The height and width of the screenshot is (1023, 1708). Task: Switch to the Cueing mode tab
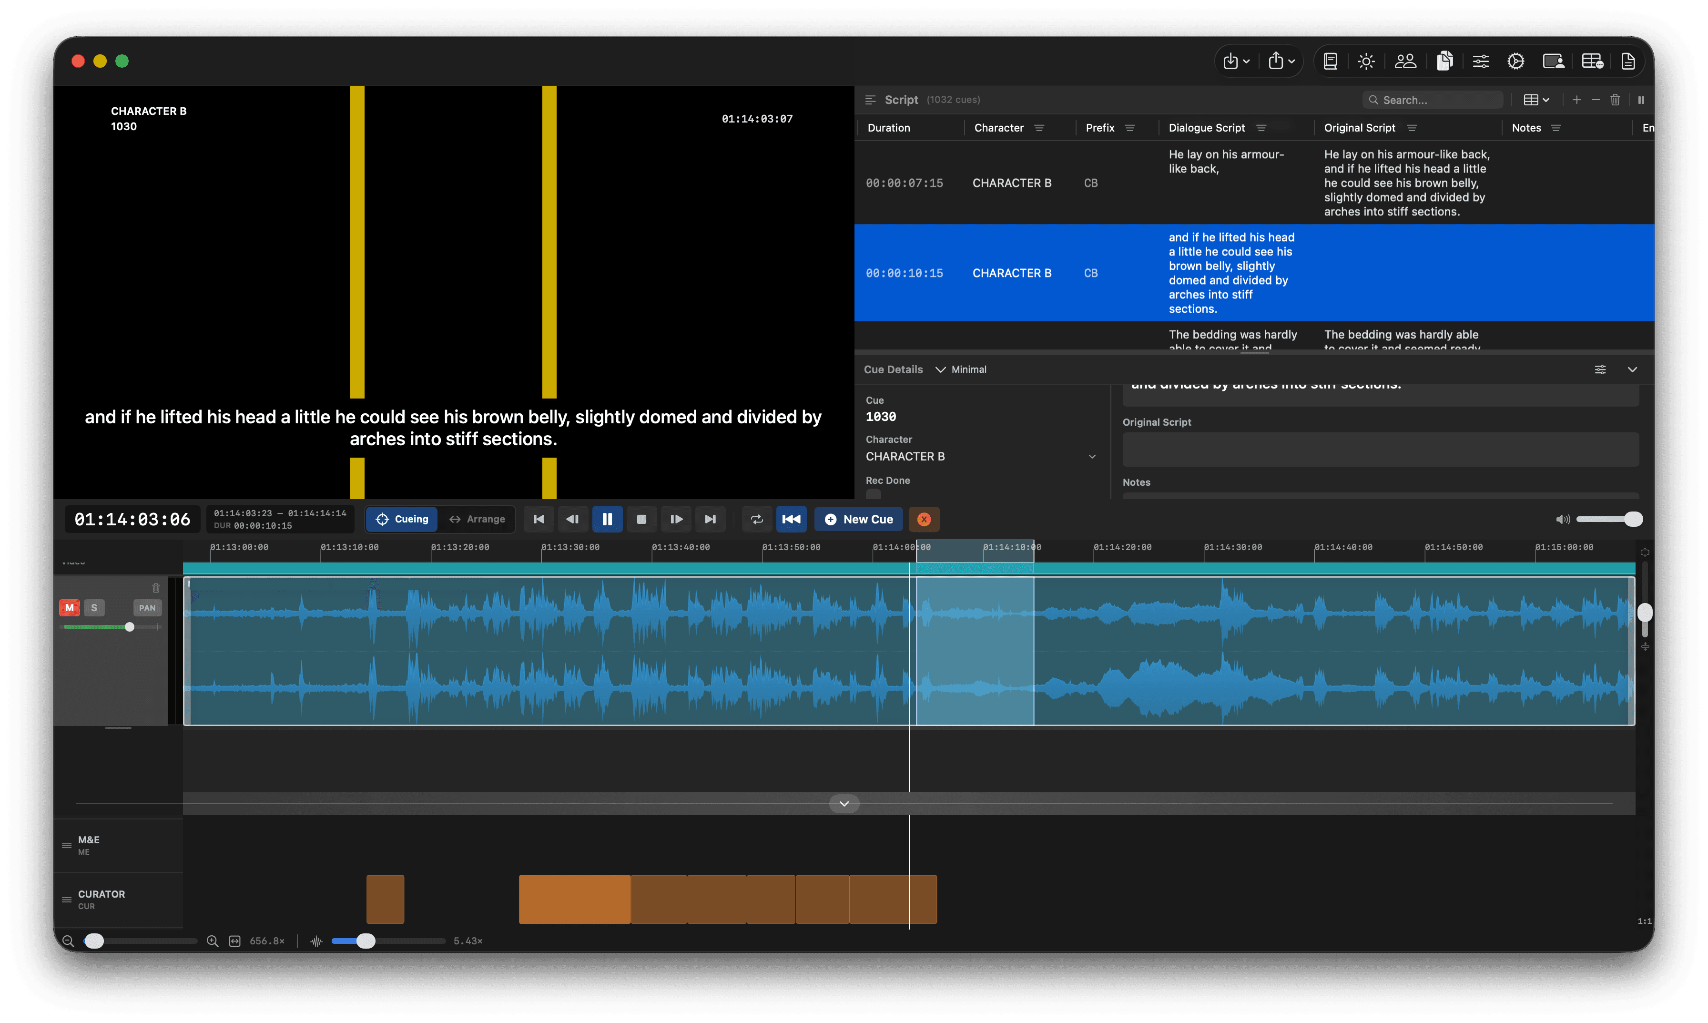pos(402,519)
